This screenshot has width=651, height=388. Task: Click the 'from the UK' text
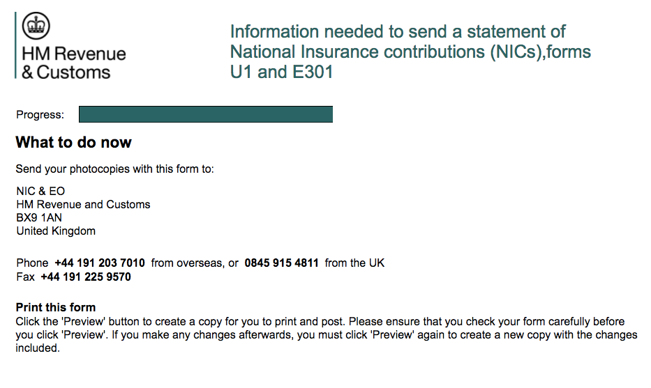pyautogui.click(x=354, y=263)
